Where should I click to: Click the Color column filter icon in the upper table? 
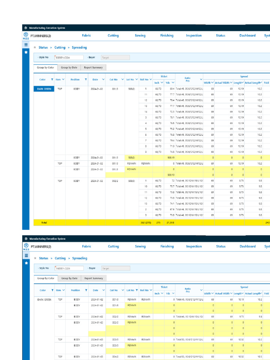(x=52, y=79)
